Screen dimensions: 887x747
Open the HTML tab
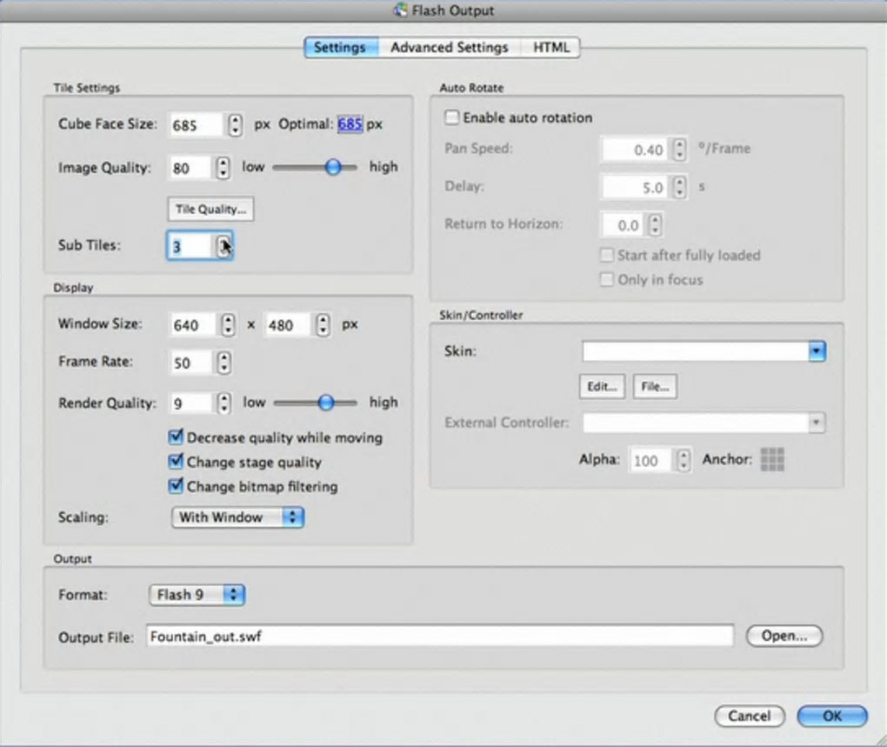(x=551, y=48)
